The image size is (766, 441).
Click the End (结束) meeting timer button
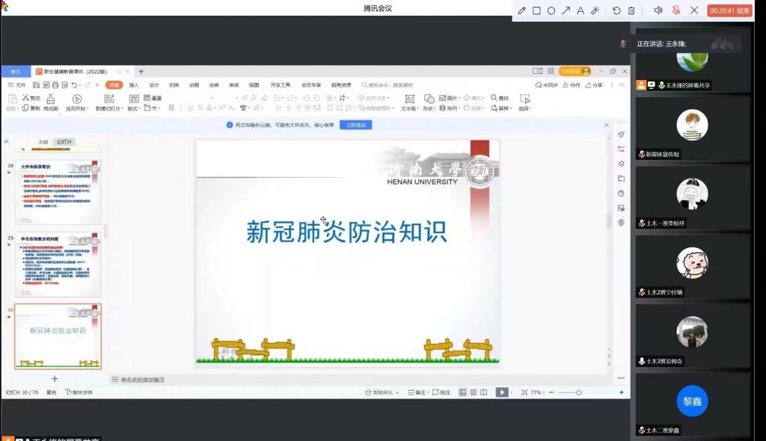730,10
